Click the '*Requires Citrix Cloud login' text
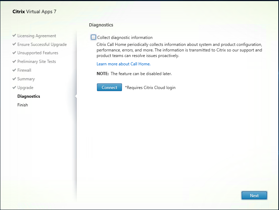The width and height of the screenshot is (279, 210). [x=150, y=88]
